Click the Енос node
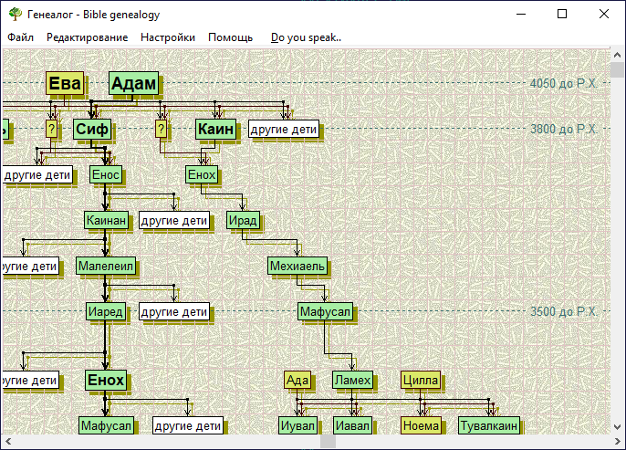The width and height of the screenshot is (626, 450). coord(105,174)
